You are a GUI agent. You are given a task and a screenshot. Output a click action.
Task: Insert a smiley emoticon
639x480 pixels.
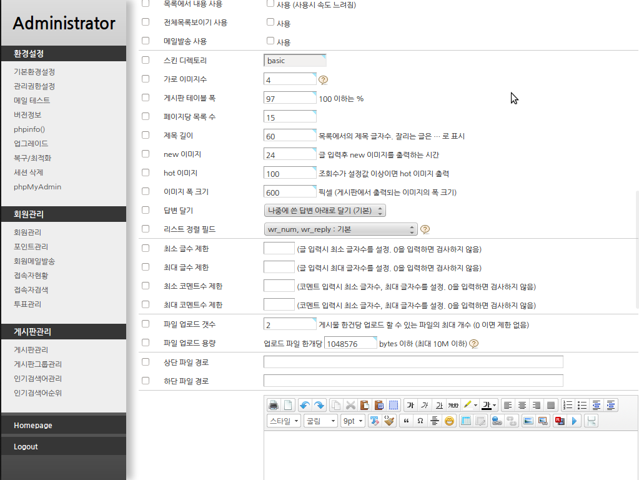coord(449,421)
